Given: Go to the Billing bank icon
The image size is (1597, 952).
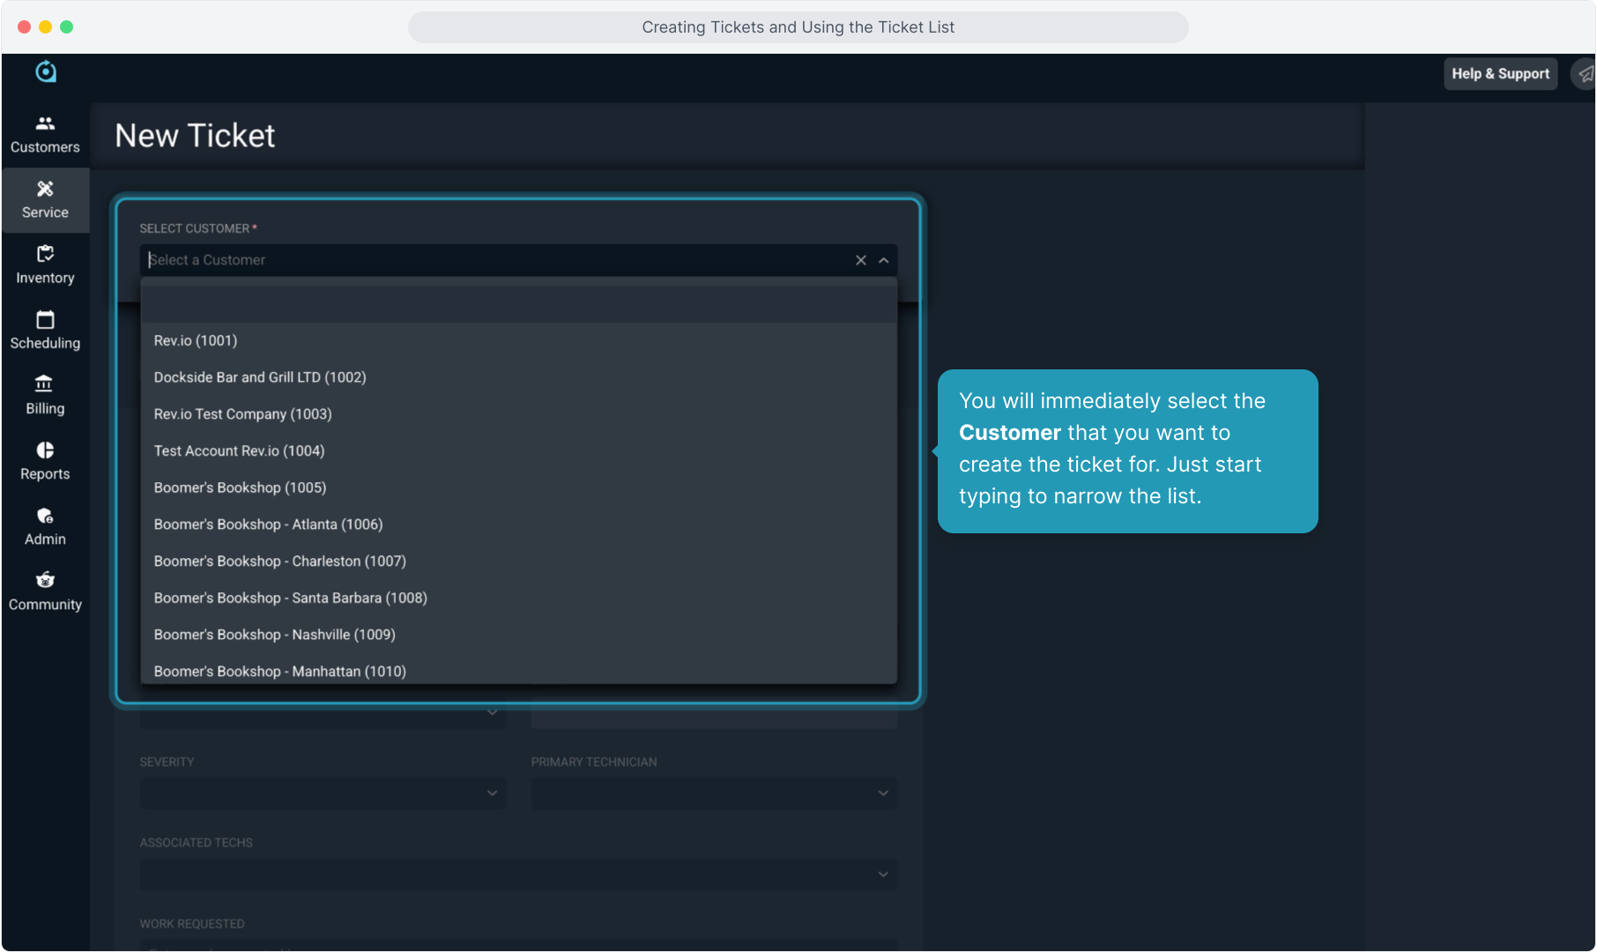Looking at the screenshot, I should [44, 384].
